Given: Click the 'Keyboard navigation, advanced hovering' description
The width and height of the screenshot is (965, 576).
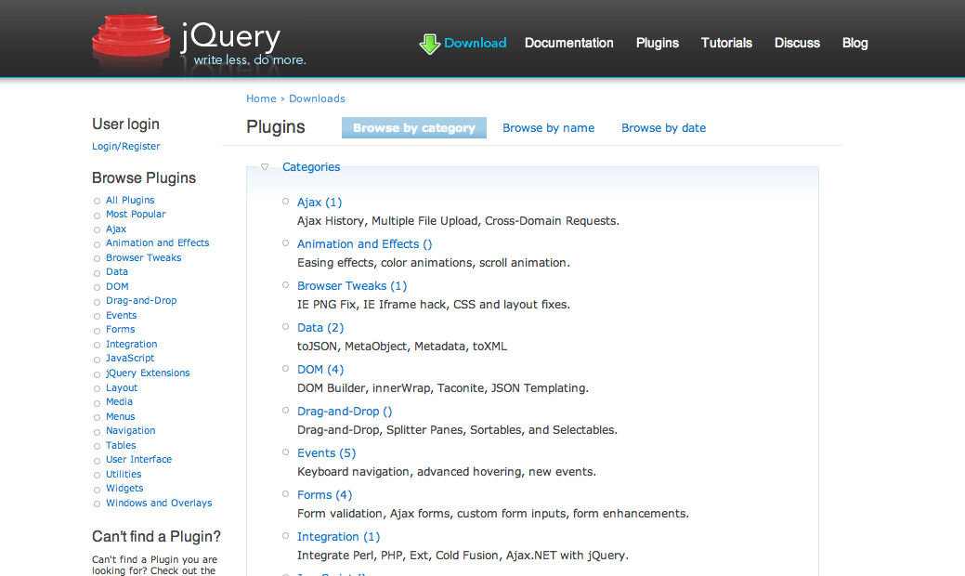Looking at the screenshot, I should pyautogui.click(x=447, y=472).
